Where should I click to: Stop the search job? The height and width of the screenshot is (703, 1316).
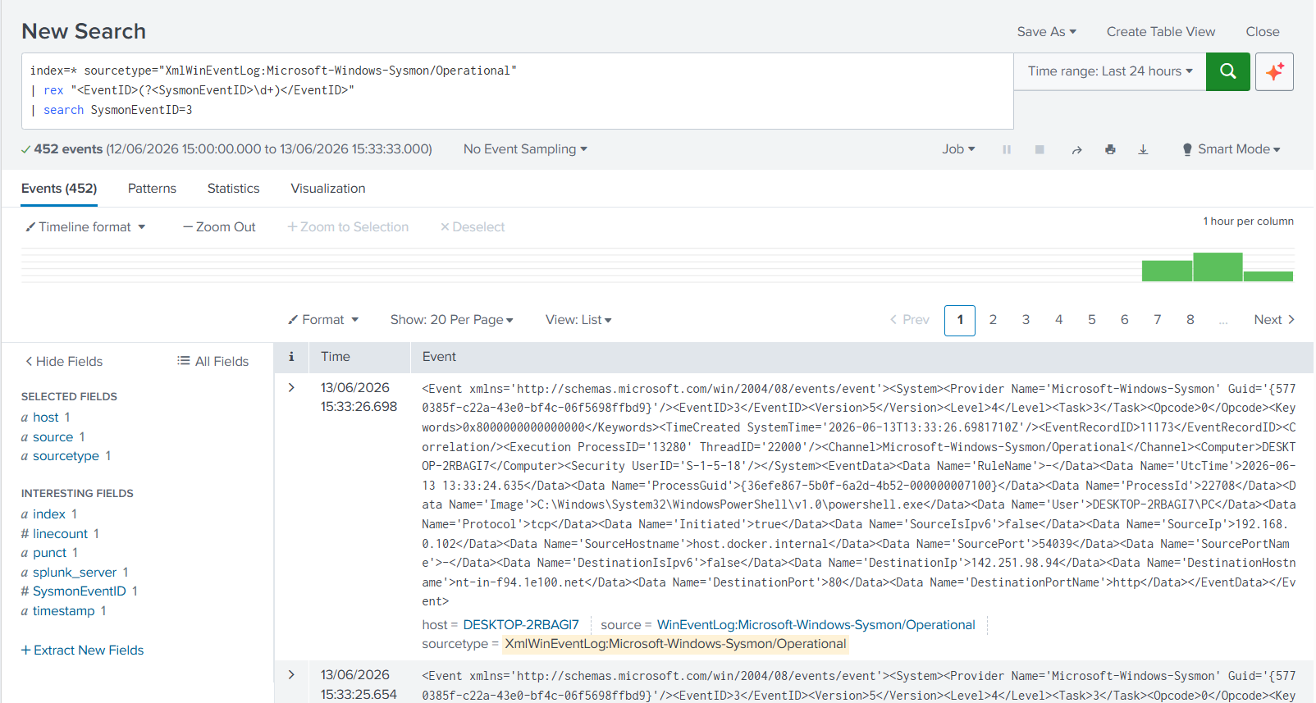1040,149
